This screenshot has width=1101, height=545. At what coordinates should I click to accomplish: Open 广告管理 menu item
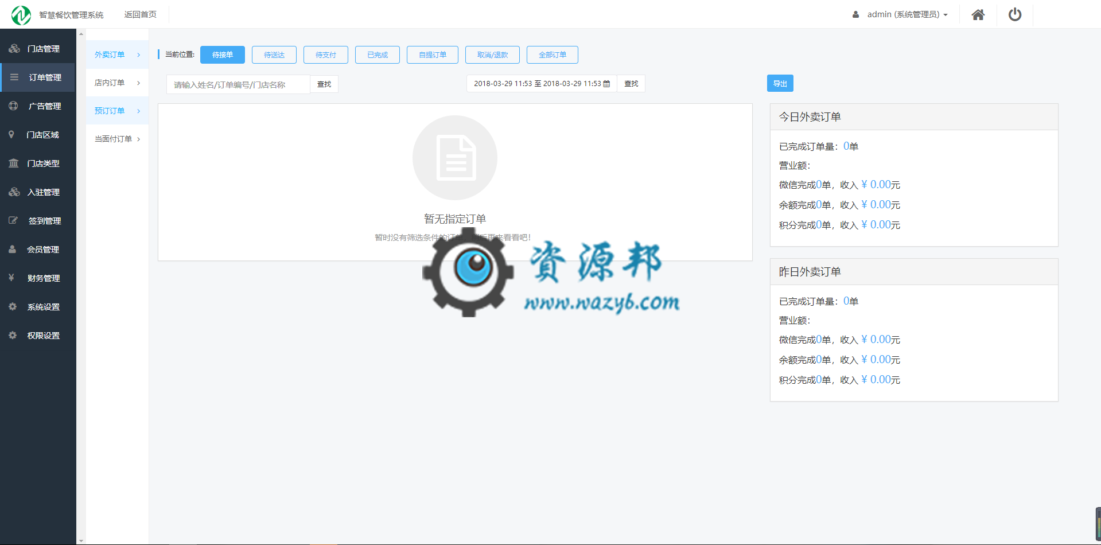(38, 106)
